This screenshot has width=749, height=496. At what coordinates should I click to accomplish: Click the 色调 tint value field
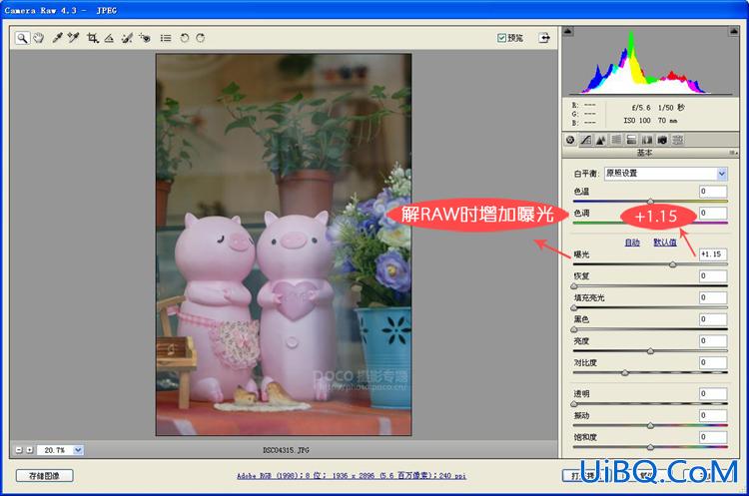(x=713, y=213)
